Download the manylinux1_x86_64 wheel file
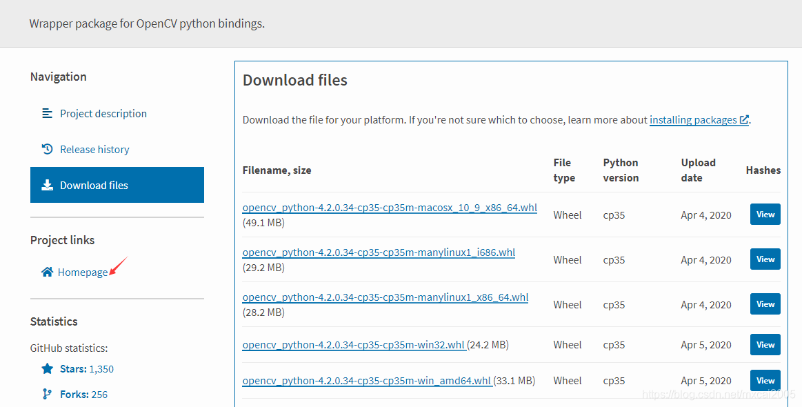Image resolution: width=802 pixels, height=407 pixels. tap(385, 297)
